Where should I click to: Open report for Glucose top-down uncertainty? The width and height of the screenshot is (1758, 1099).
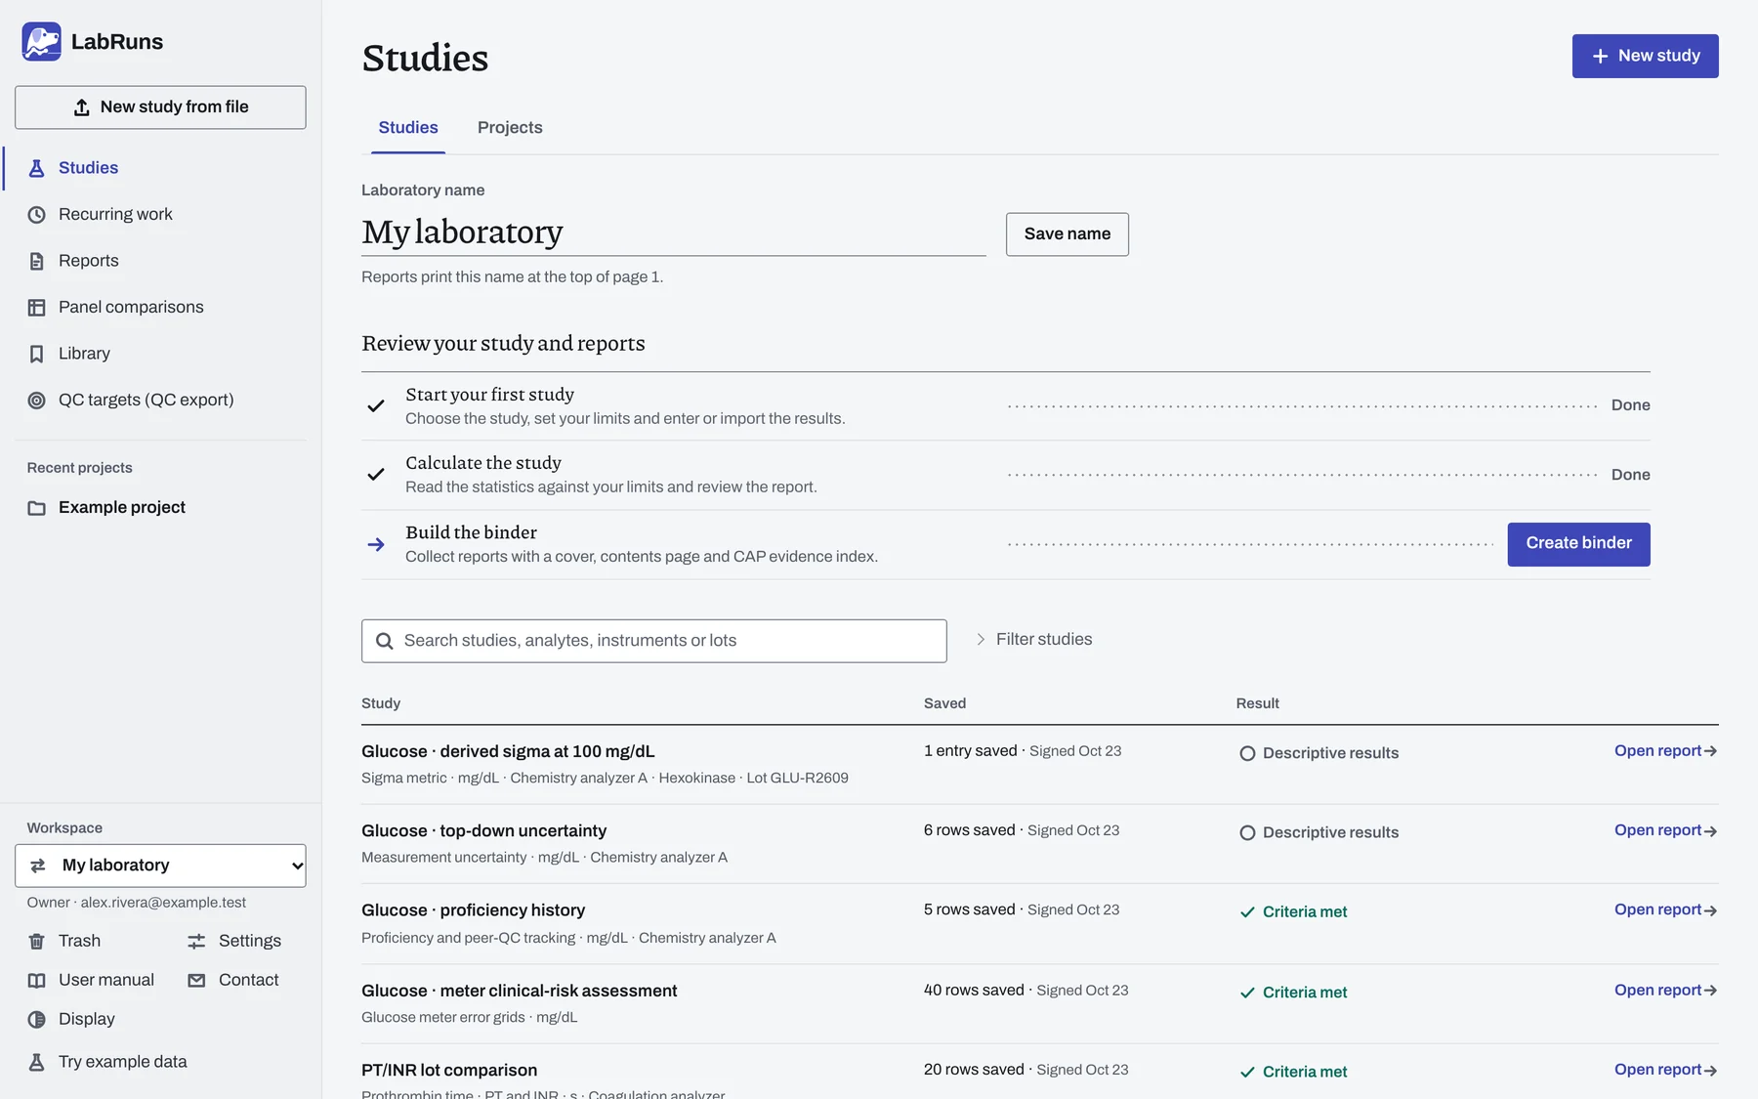[1665, 830]
